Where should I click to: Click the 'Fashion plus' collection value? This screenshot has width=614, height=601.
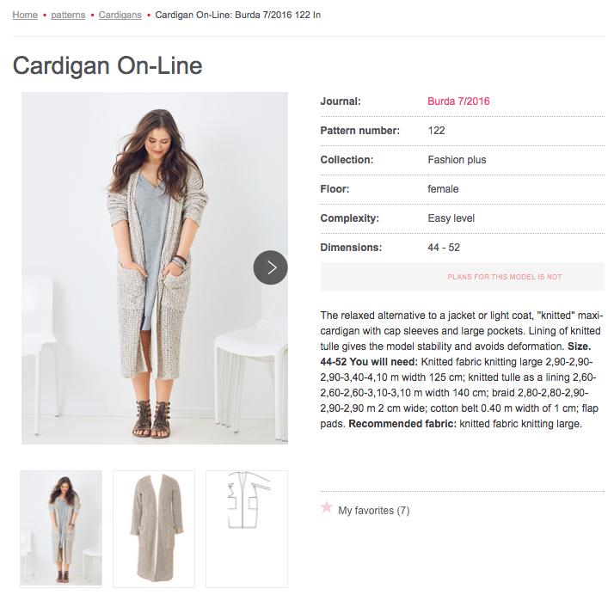click(457, 160)
